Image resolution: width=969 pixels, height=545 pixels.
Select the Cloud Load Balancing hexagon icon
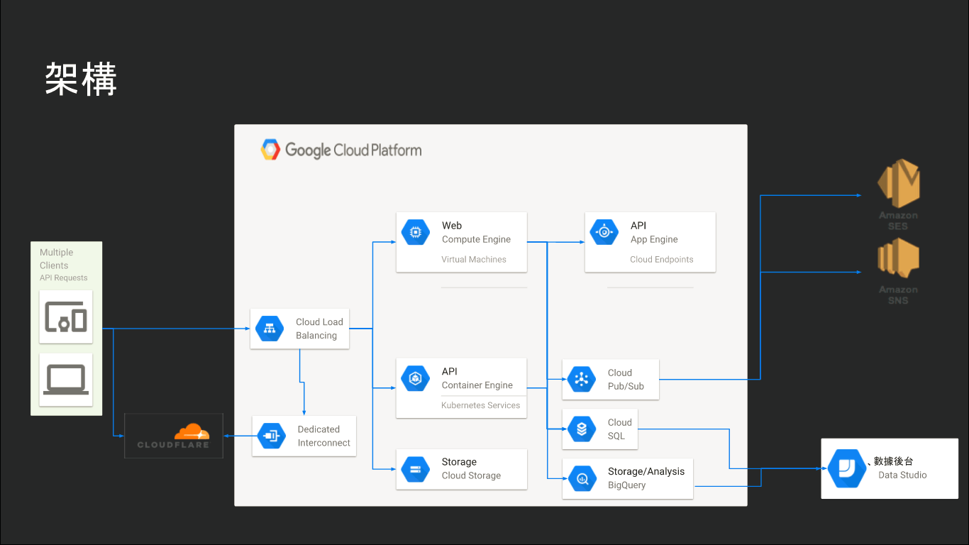(x=270, y=329)
